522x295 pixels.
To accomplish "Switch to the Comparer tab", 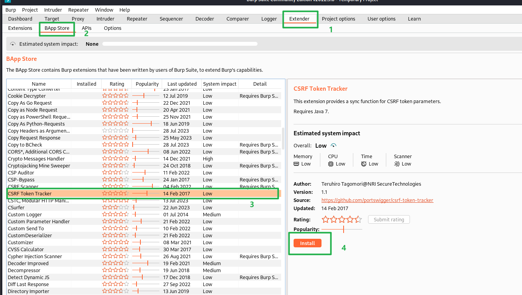I will (238, 19).
